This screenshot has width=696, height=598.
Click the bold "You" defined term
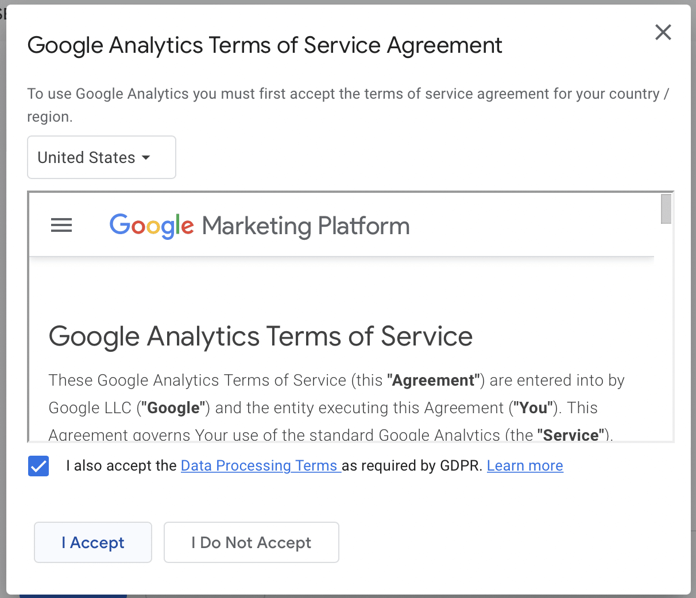click(533, 408)
